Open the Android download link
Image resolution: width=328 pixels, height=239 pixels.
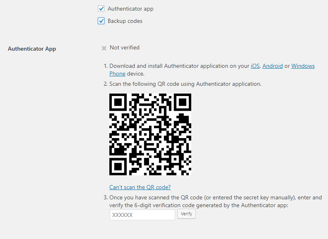coord(273,66)
